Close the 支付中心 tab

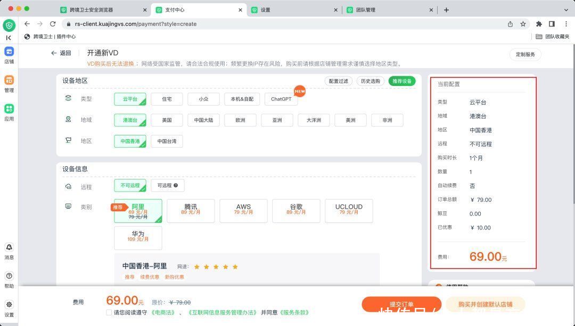(x=240, y=10)
